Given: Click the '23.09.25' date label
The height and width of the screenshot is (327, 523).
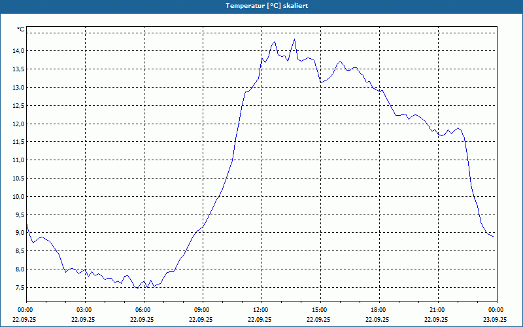Looking at the screenshot, I should pyautogui.click(x=495, y=319).
